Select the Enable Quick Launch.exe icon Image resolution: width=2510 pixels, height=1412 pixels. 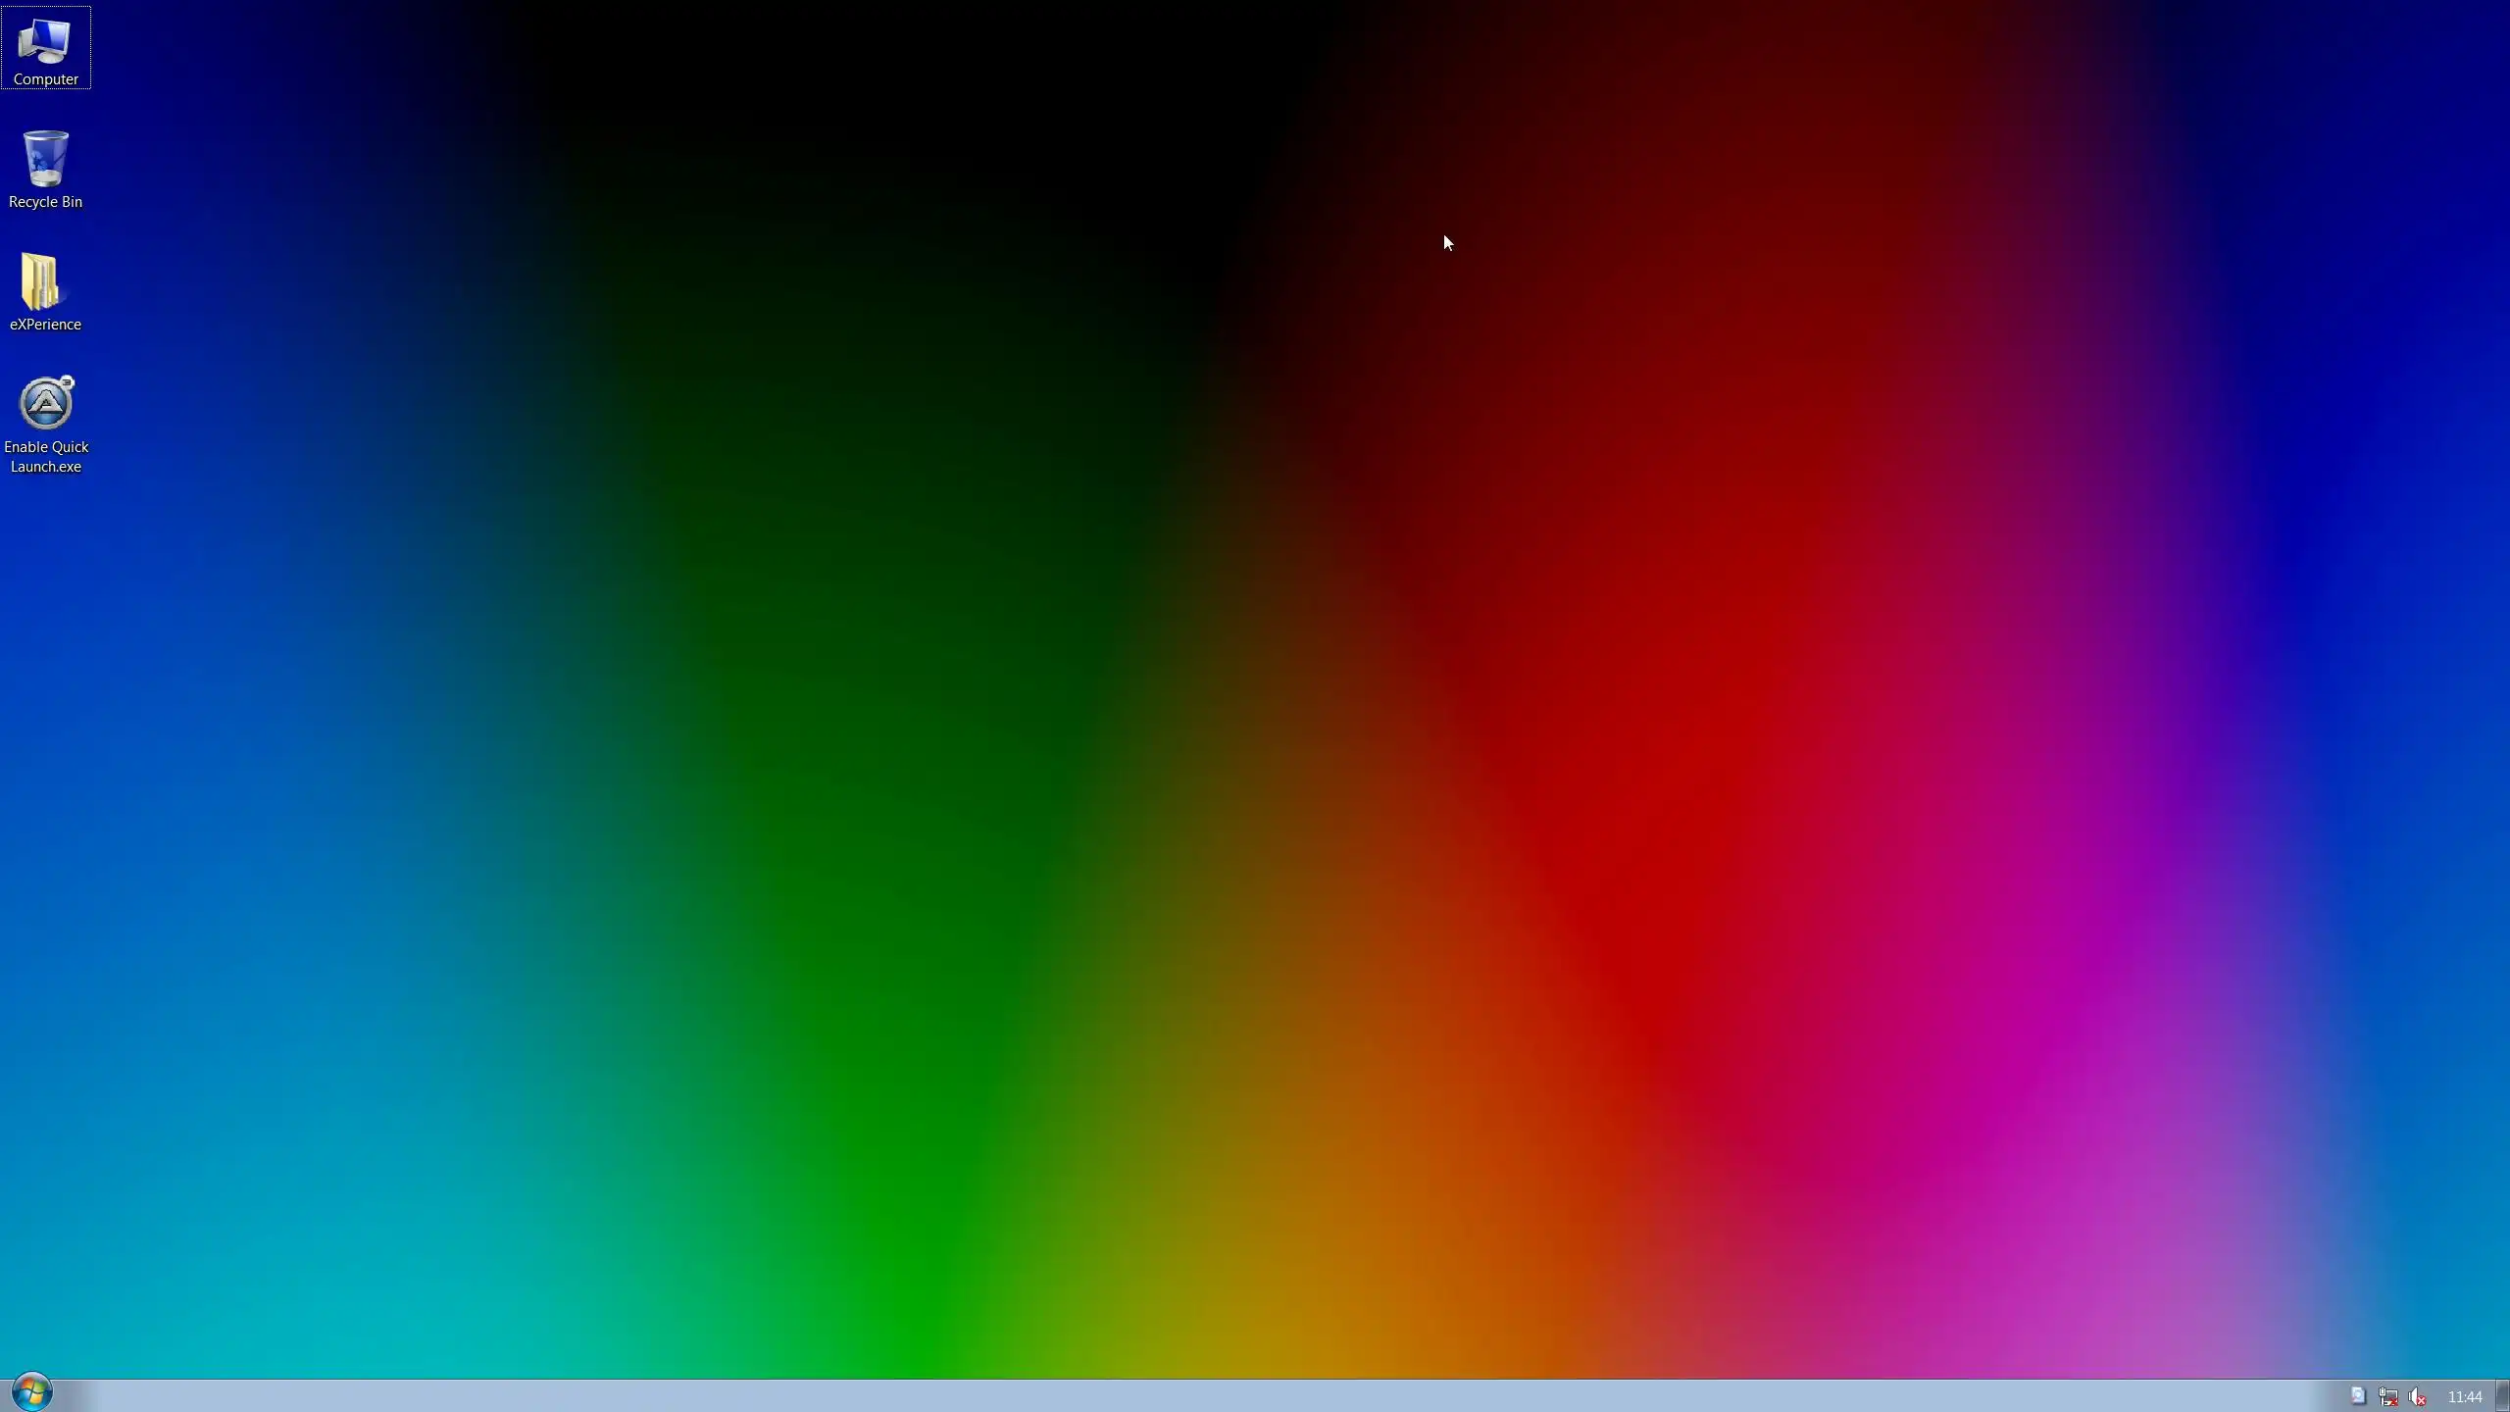46,404
